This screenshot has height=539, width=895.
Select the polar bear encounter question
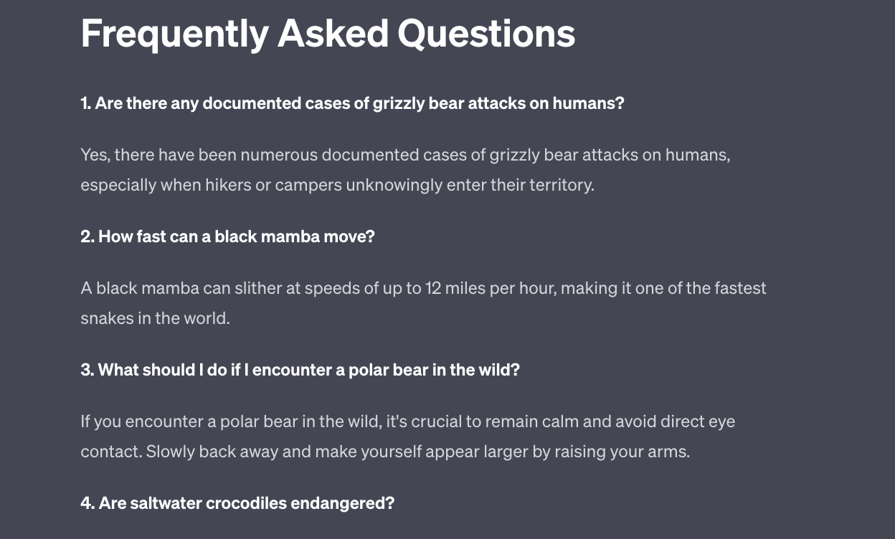click(300, 370)
